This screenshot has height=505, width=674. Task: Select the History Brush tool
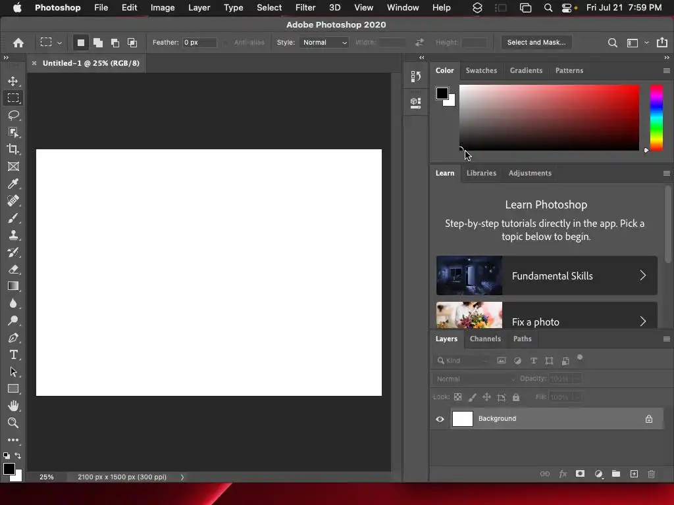point(13,252)
